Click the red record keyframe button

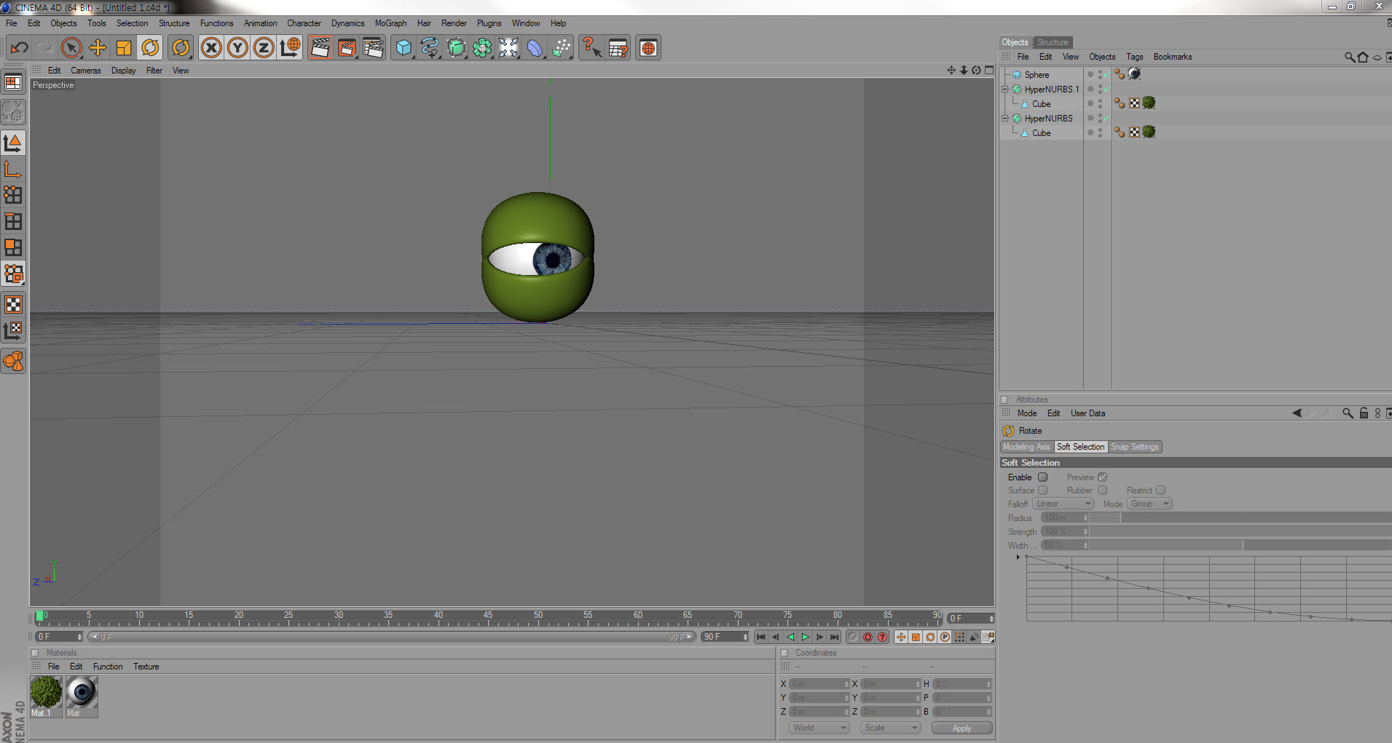pyautogui.click(x=868, y=637)
